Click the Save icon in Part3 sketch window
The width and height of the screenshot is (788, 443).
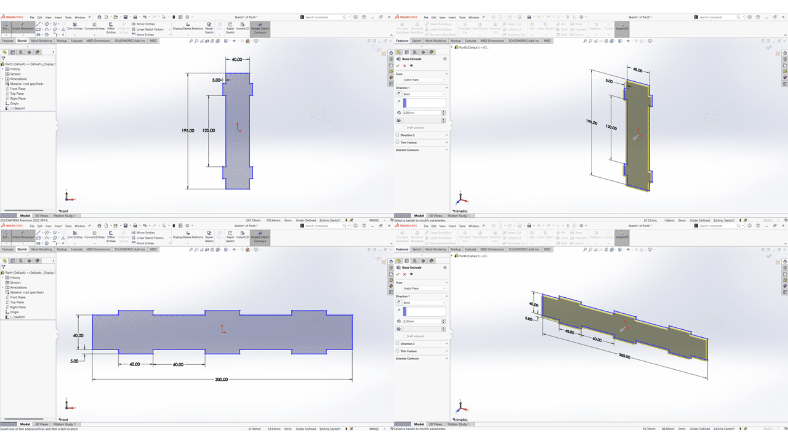(x=126, y=17)
